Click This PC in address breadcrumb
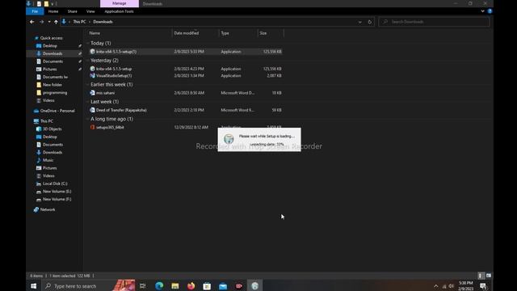The height and width of the screenshot is (291, 517). 79,22
